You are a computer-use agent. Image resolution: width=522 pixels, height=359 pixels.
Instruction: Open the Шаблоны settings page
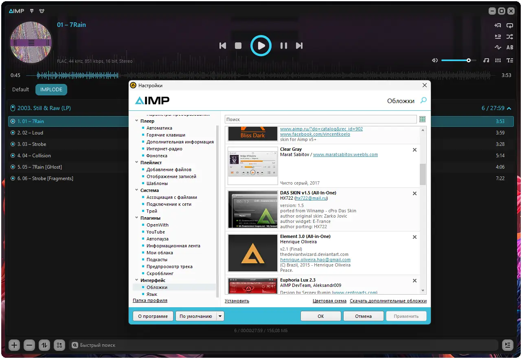pyautogui.click(x=157, y=183)
